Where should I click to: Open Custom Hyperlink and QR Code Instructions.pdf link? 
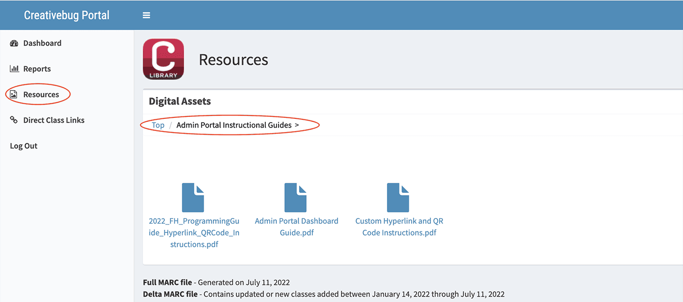click(x=399, y=226)
